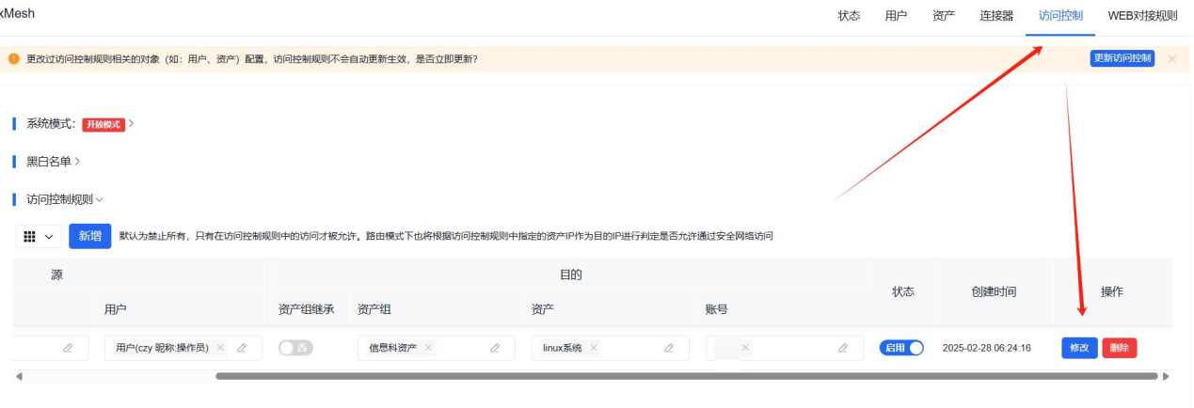Toggle the 资产组继承 switch showing 否
Viewport: 1194px width, 408px height.
tap(295, 348)
